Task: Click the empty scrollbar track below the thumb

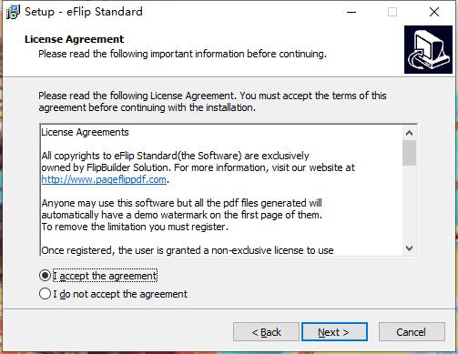Action: (409, 203)
